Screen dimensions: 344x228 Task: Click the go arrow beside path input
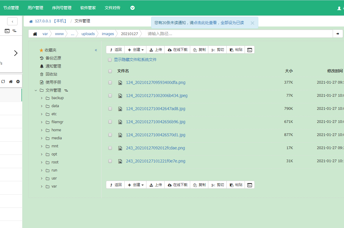[x=338, y=34]
